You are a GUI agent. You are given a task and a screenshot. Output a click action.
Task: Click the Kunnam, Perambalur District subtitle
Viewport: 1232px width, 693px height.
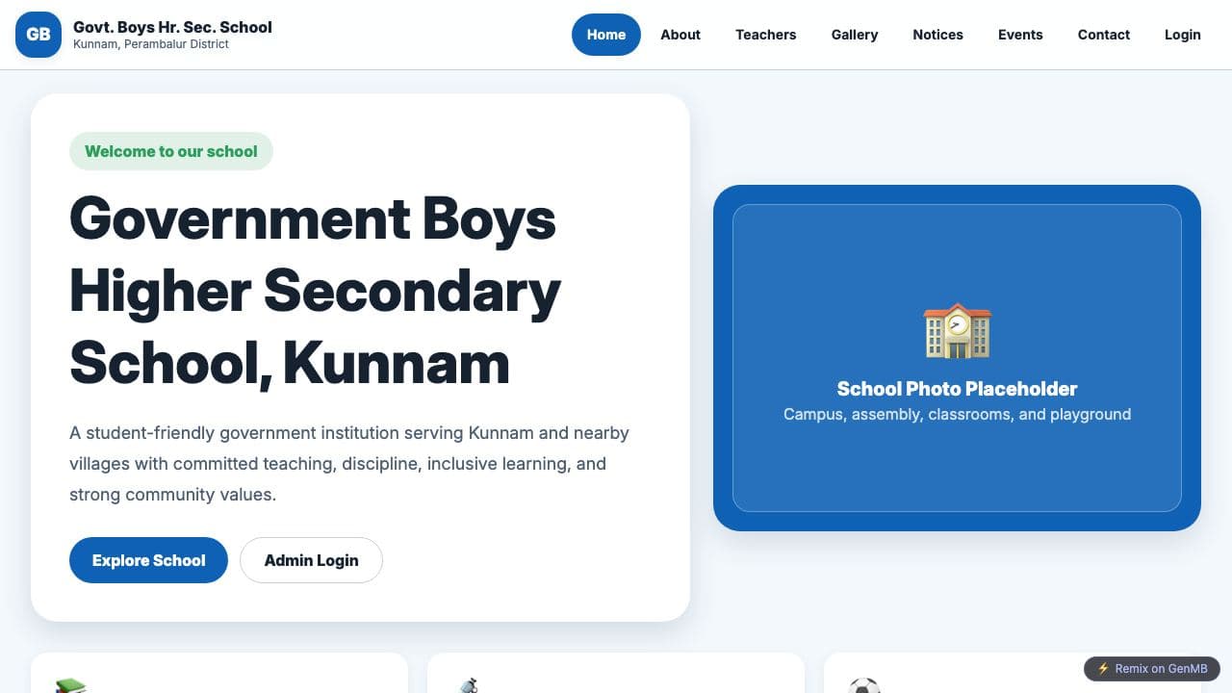(x=151, y=44)
